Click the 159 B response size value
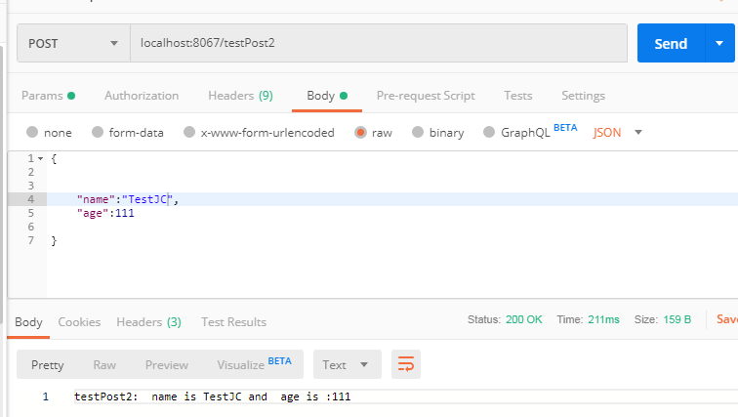Image resolution: width=738 pixels, height=417 pixels. (x=676, y=319)
